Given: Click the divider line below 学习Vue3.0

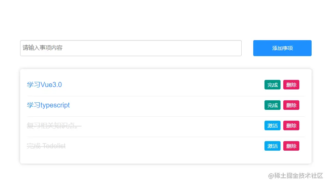Looking at the screenshot, I should click(166, 96).
